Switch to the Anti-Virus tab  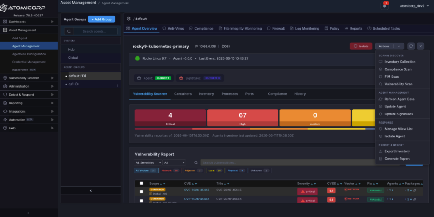point(173,28)
